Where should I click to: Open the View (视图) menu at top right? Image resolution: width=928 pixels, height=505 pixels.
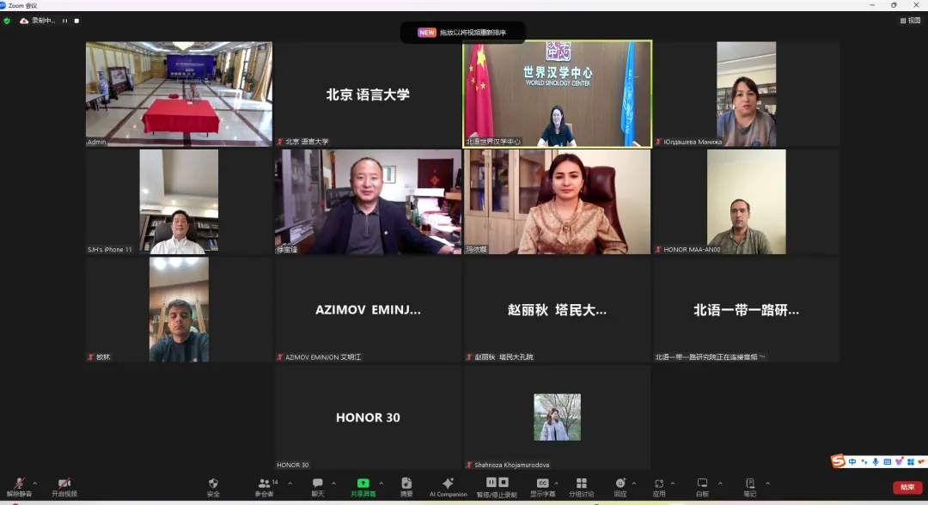coord(910,21)
